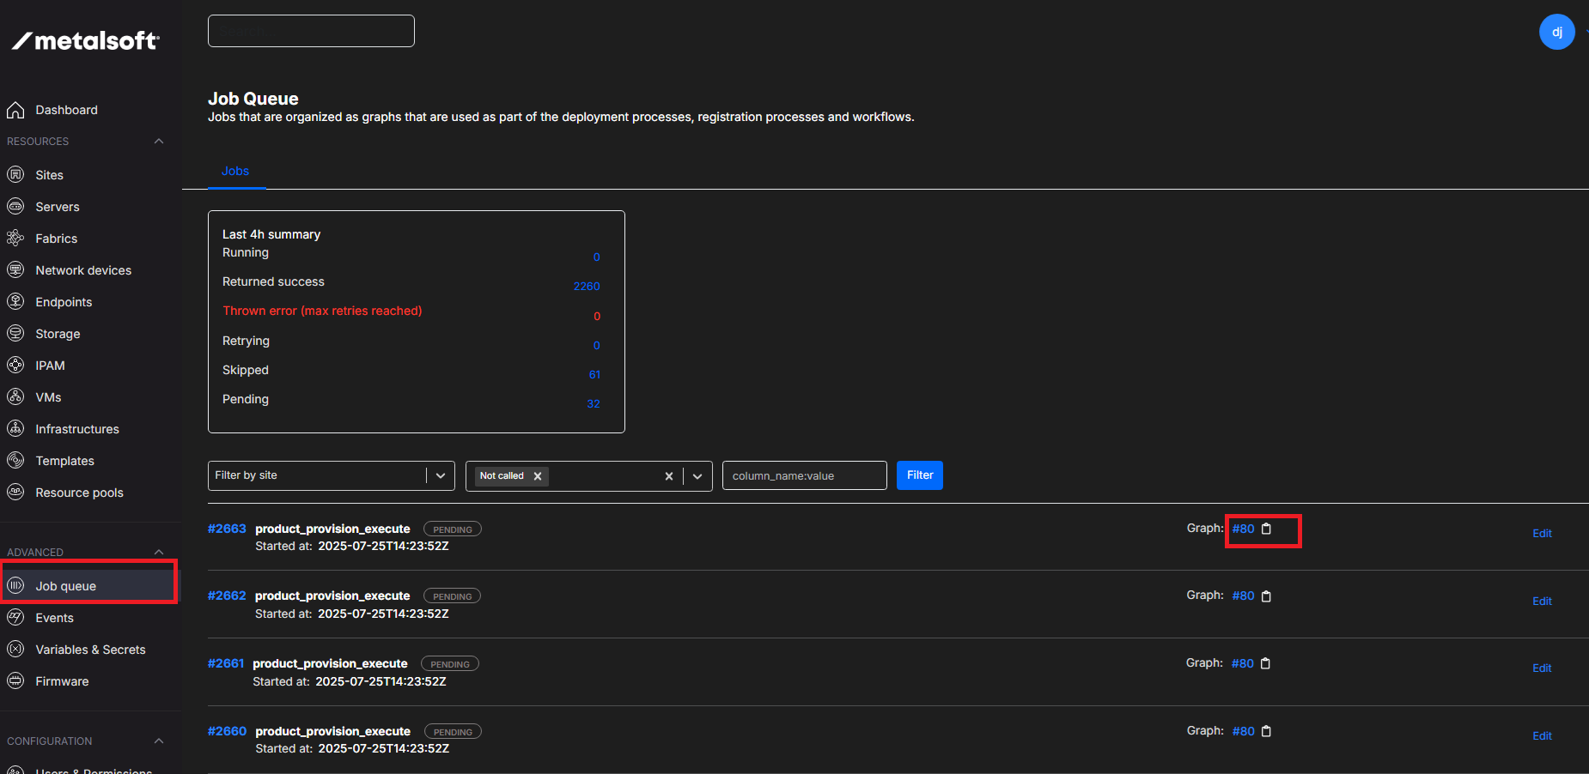Copy graph ID for job #2661
Viewport: 1589px width, 774px height.
[1265, 664]
